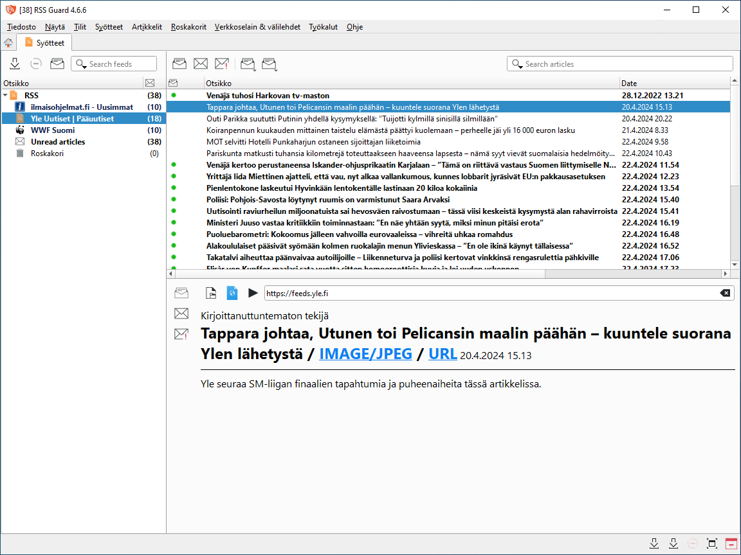The image size is (741, 555).
Task: Open the Työkalut menu
Action: 324,27
